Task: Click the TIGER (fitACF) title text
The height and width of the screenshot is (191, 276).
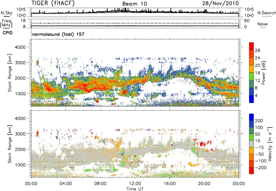Action: click(53, 3)
